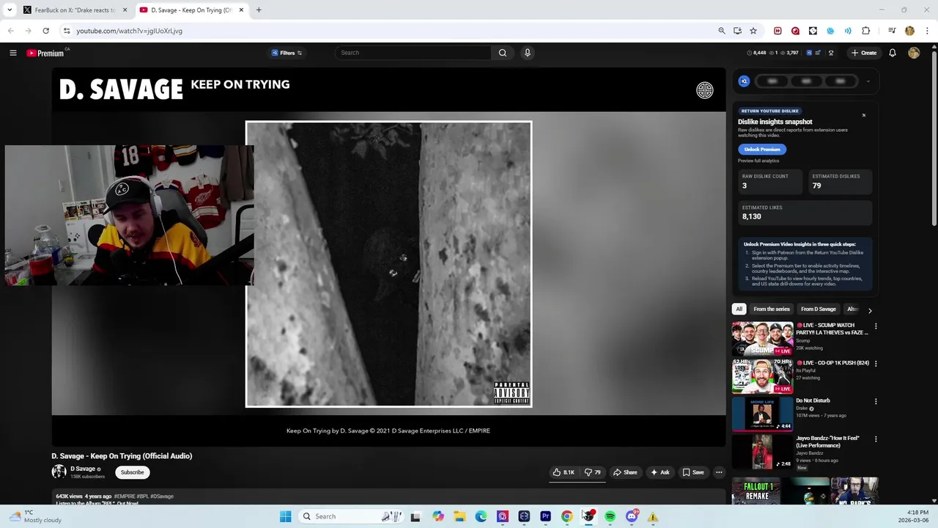
Task: Open LIVE CO-OP 1K PUSH video title
Action: (x=832, y=363)
